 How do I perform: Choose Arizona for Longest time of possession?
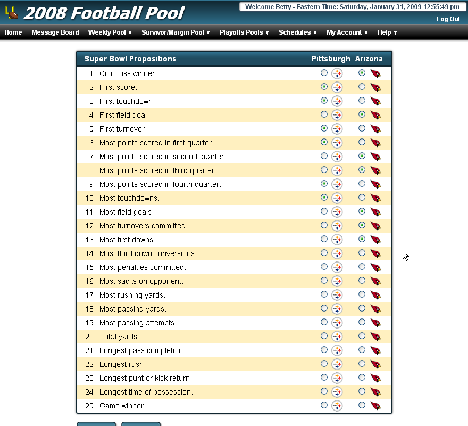point(362,391)
